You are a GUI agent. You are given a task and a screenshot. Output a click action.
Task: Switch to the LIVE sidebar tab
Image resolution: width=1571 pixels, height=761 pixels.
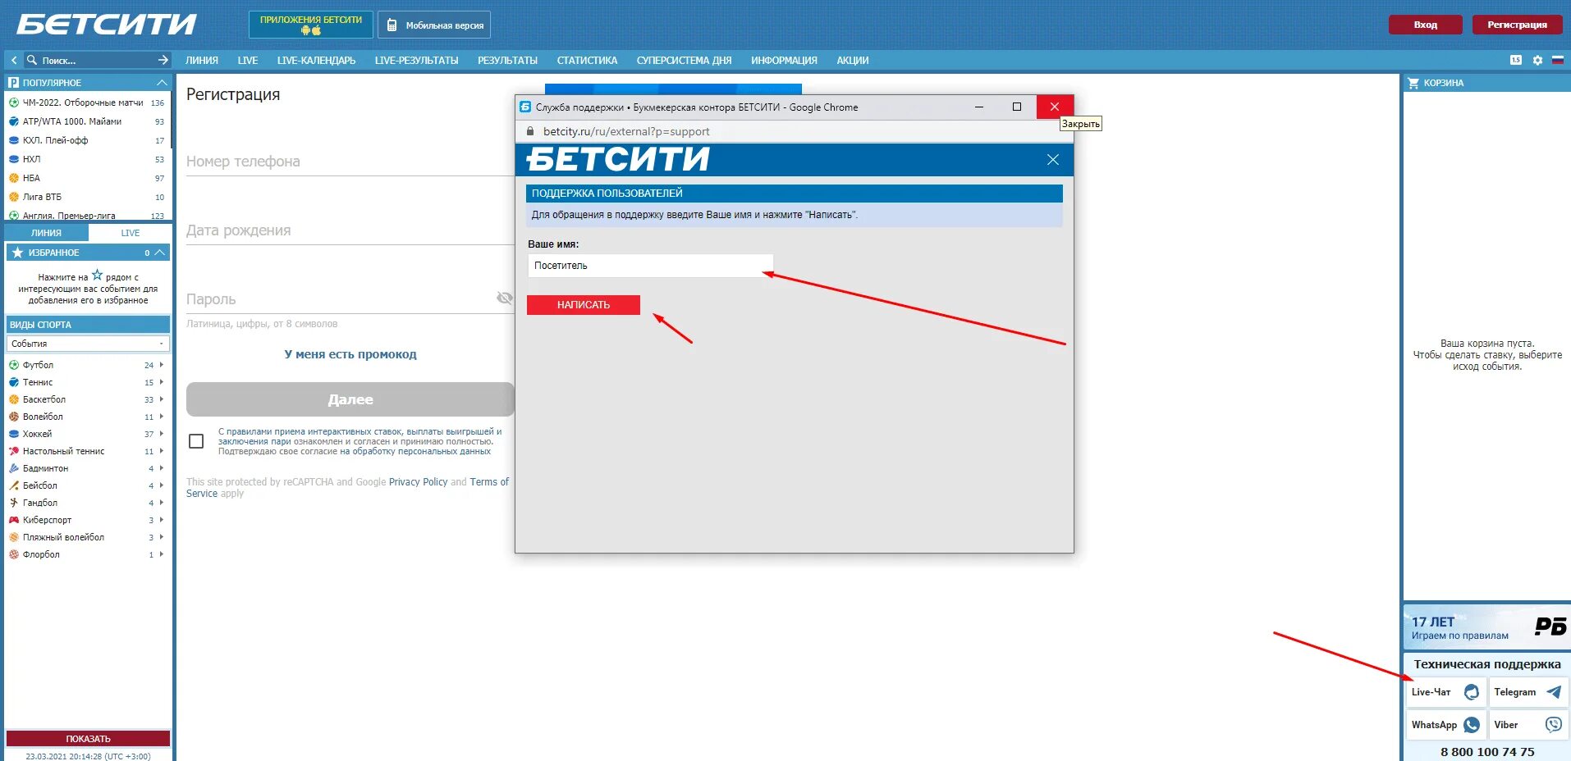131,233
